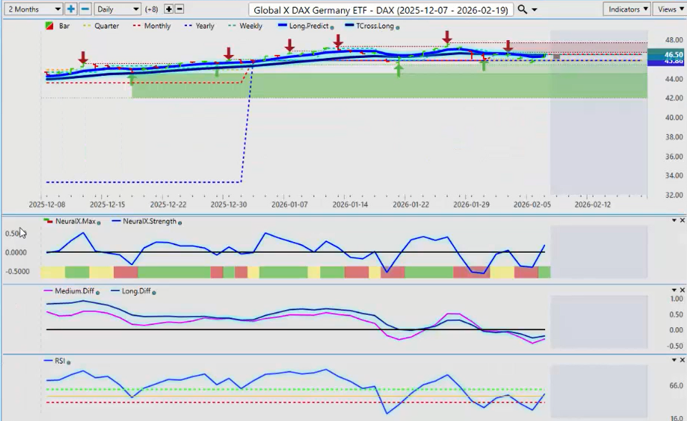Click the magnifying glass search icon
687x421 pixels.
point(522,9)
